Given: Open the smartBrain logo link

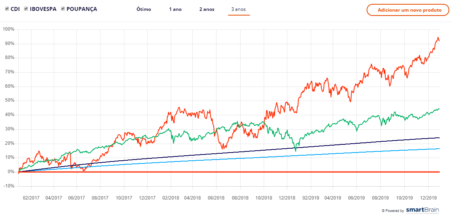Looking at the screenshot, I should tap(423, 210).
